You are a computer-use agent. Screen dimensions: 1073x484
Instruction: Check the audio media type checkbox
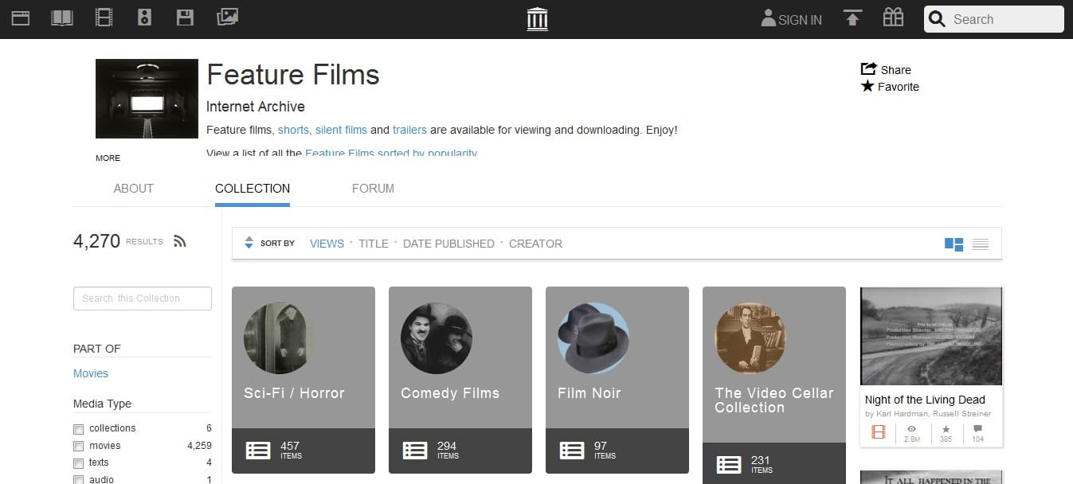pos(78,479)
